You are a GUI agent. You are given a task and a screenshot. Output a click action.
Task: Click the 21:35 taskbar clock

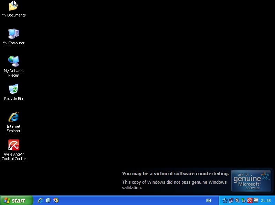tap(266, 201)
